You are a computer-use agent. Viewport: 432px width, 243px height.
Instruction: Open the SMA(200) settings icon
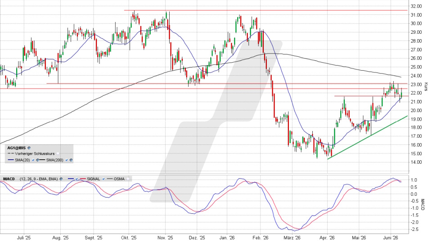(x=71, y=160)
